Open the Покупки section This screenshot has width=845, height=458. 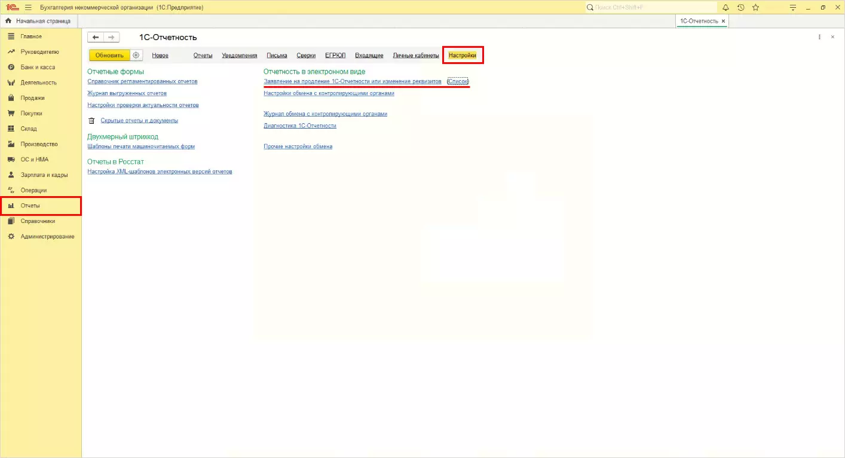pos(41,114)
